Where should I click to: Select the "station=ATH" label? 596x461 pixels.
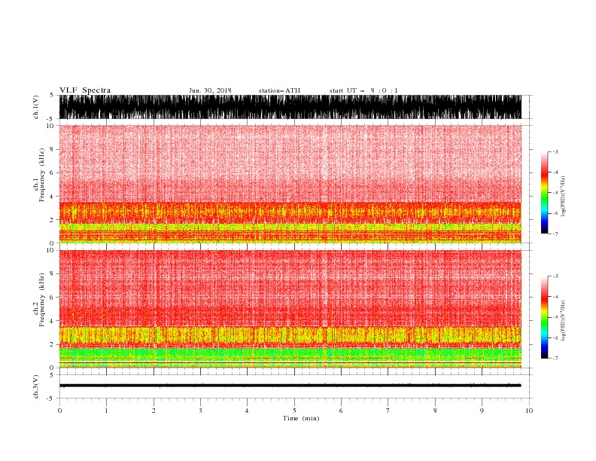279,90
